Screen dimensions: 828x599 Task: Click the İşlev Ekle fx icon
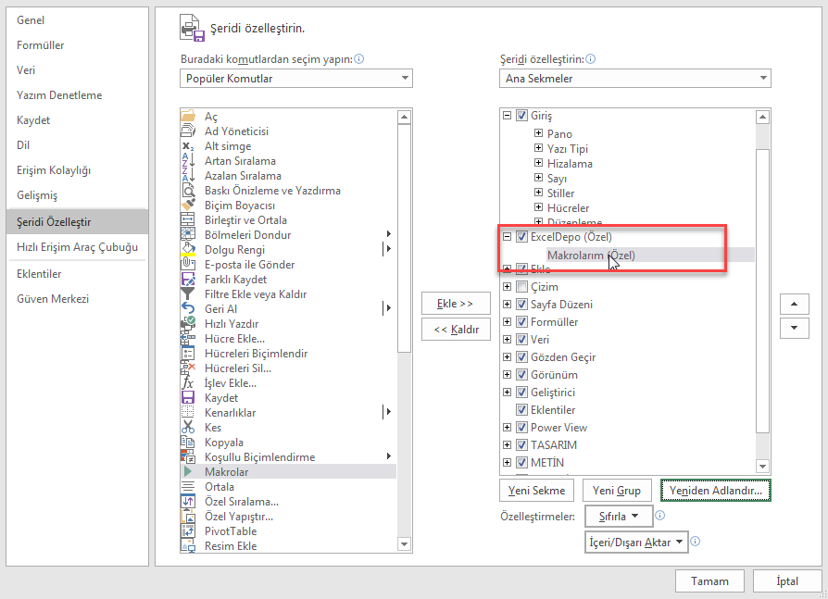(188, 382)
